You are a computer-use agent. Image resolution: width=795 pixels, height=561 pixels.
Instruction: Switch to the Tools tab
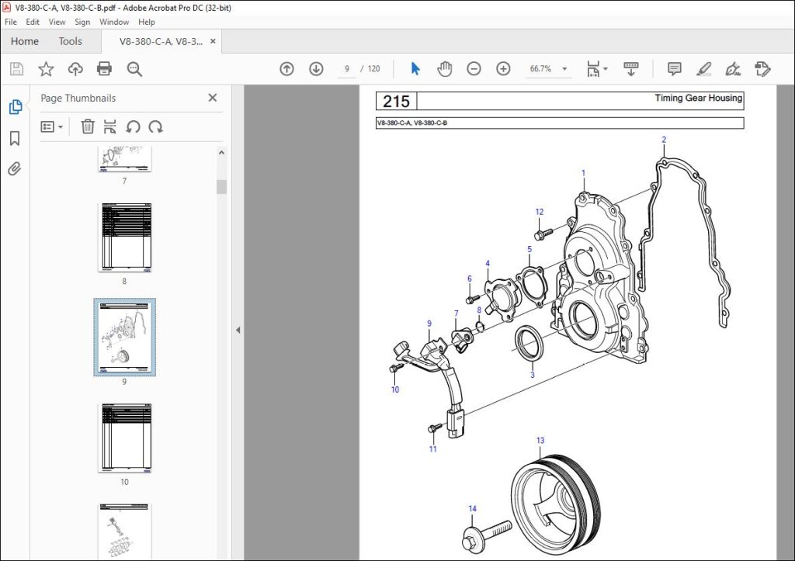(x=70, y=42)
